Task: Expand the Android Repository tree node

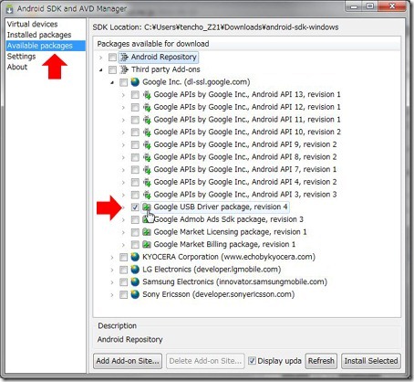Action: 101,58
